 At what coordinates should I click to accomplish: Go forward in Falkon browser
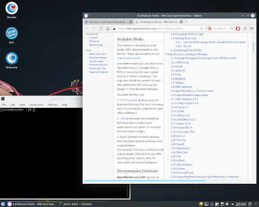94,29
